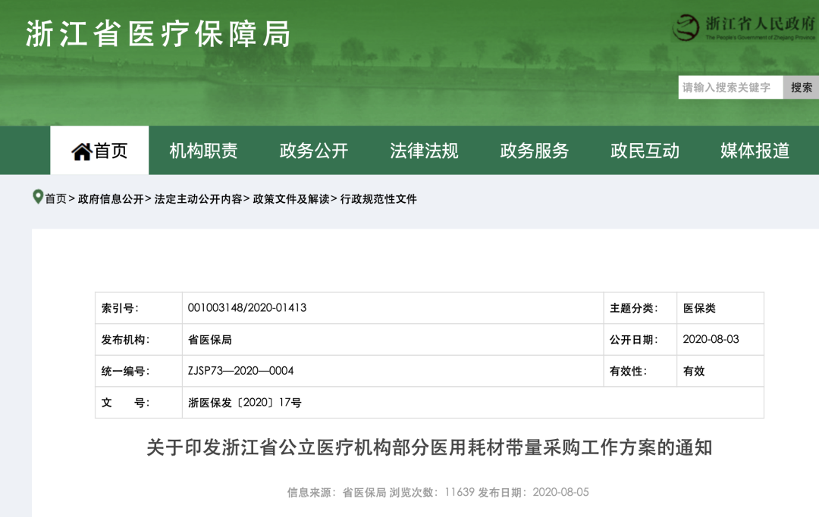Click the location pin icon in breadcrumb
This screenshot has width=819, height=517.
tap(38, 198)
